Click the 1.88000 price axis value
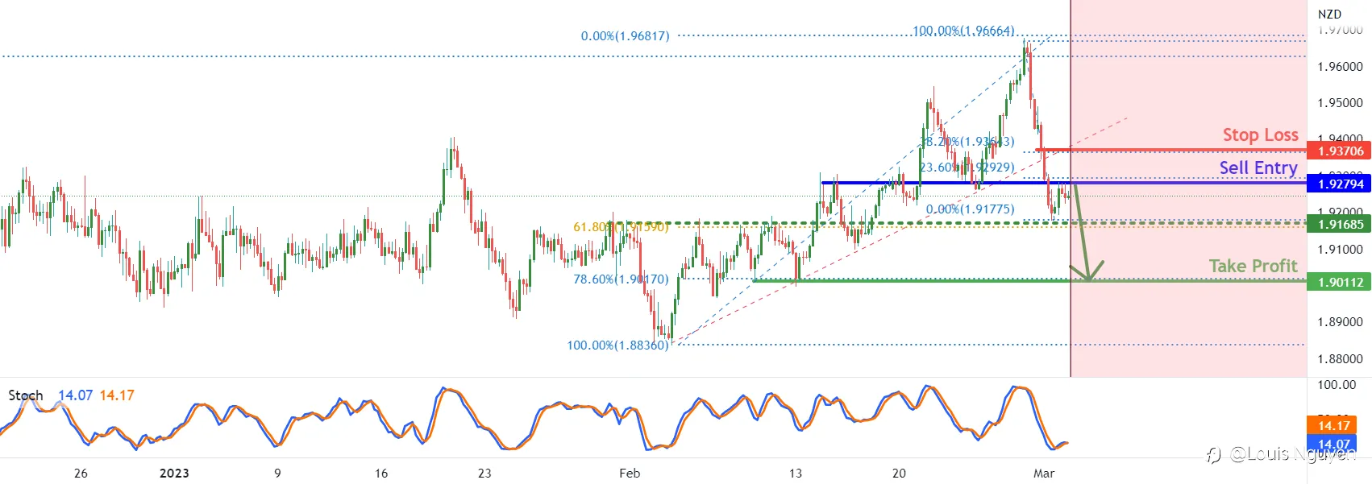The width and height of the screenshot is (1372, 484). coord(1340,359)
